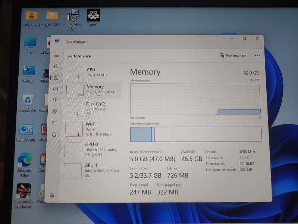Open Task Manager Settings gear
298x224 pixels.
click(x=52, y=195)
